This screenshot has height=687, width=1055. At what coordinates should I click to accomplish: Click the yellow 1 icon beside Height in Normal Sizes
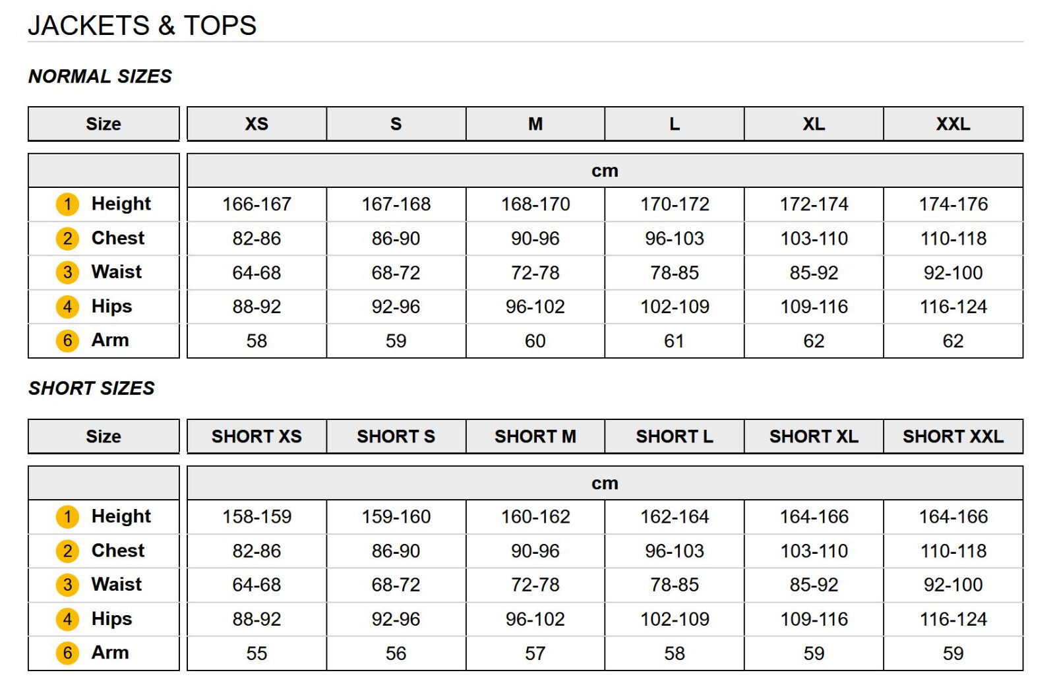[67, 204]
